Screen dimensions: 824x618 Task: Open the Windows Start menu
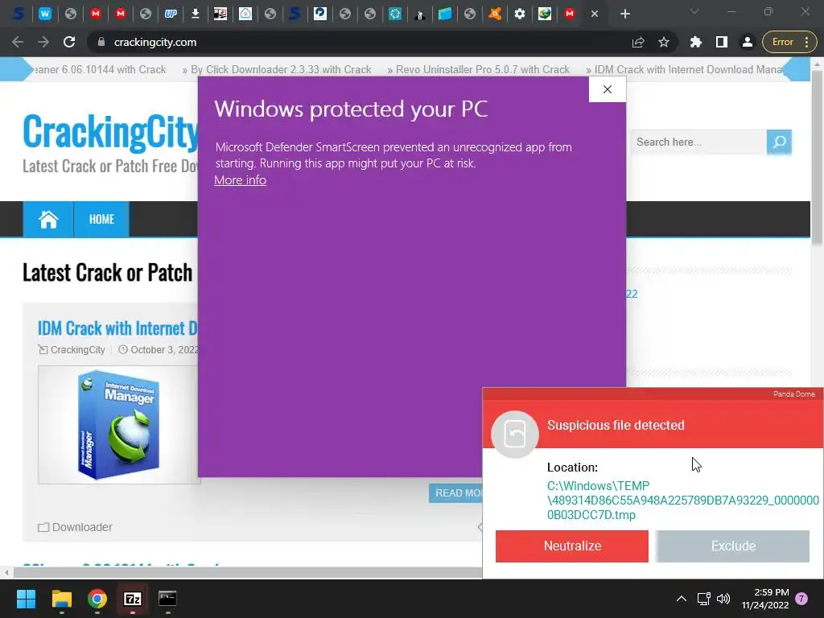pyautogui.click(x=26, y=599)
